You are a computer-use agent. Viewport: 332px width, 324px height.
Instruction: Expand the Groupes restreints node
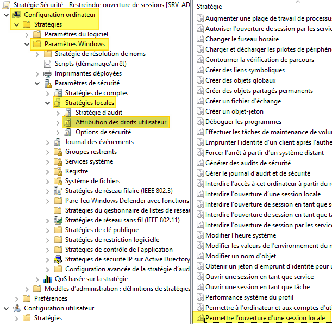click(48, 152)
